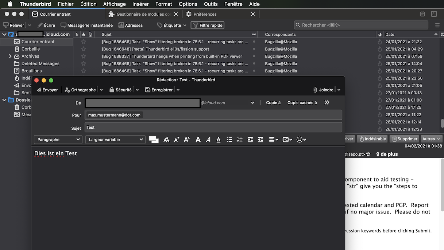The width and height of the screenshot is (444, 250).
Task: Toggle the Filtre rapide quick filter
Action: (207, 25)
